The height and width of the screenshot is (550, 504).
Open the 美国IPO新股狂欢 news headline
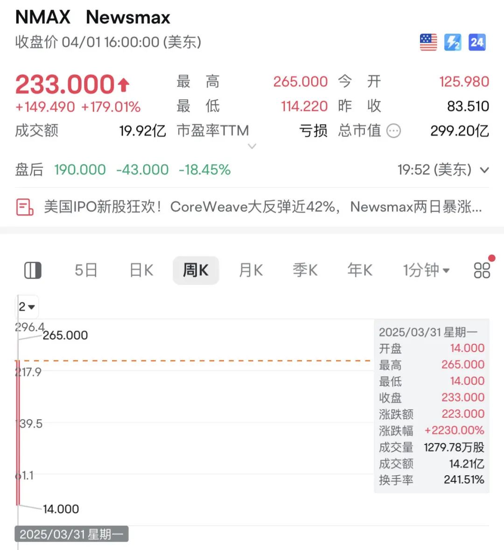tap(263, 207)
